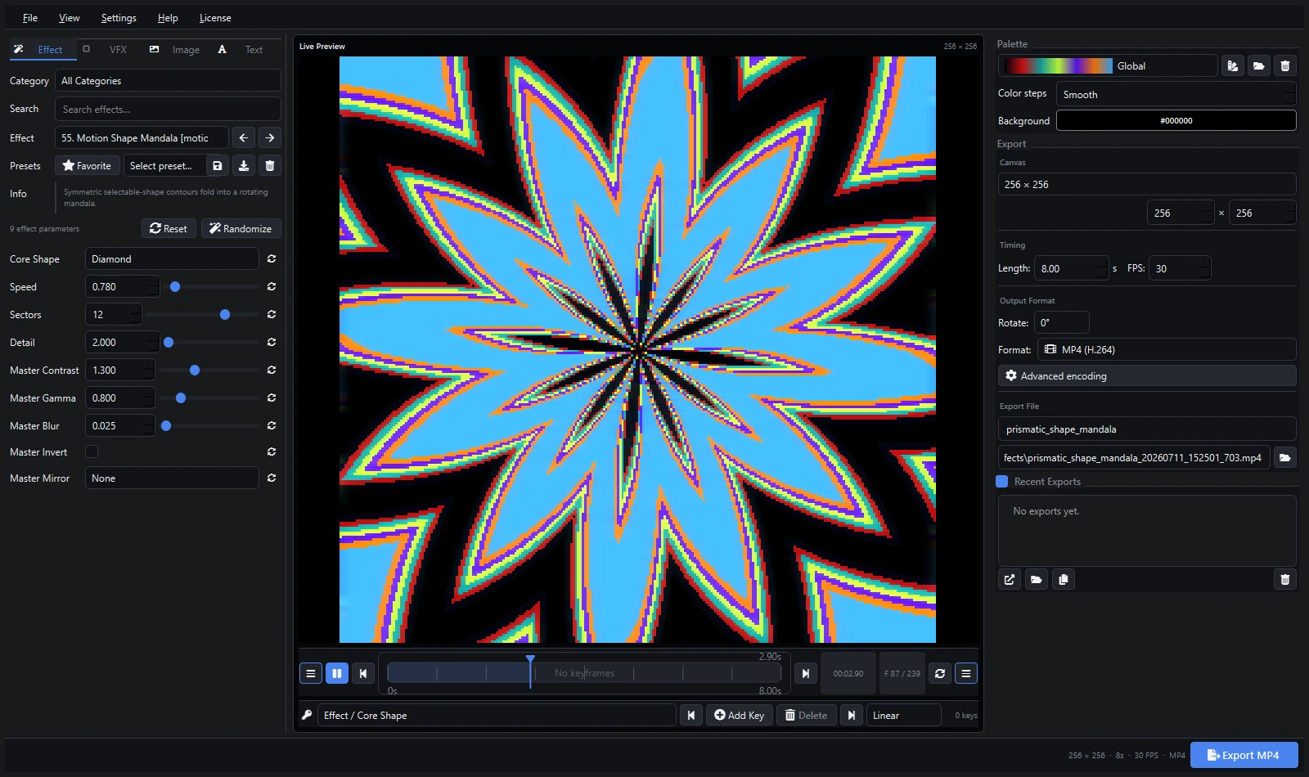Open canvas size preset dropdown
Screen dimensions: 1309x777
1147,185
